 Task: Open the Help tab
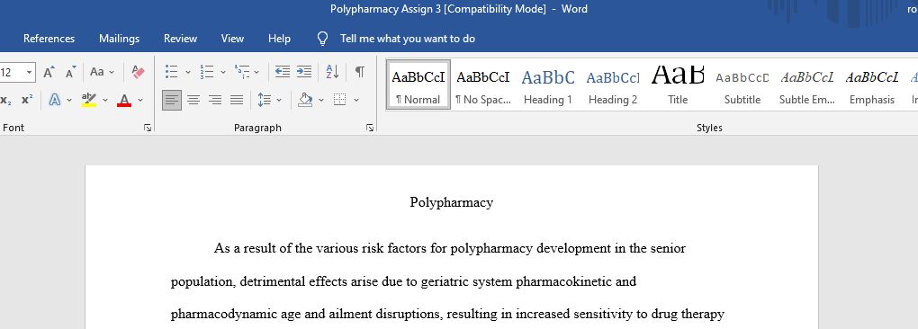279,39
